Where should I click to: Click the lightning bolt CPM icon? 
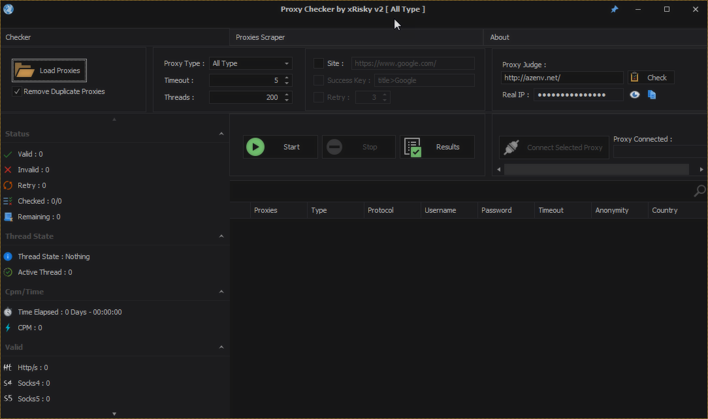[x=8, y=328]
